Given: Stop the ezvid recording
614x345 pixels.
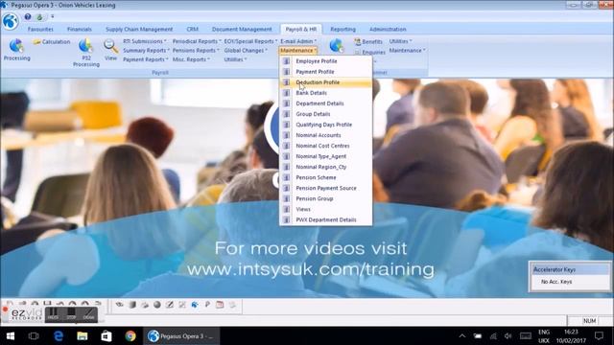Looking at the screenshot, I should tap(71, 314).
